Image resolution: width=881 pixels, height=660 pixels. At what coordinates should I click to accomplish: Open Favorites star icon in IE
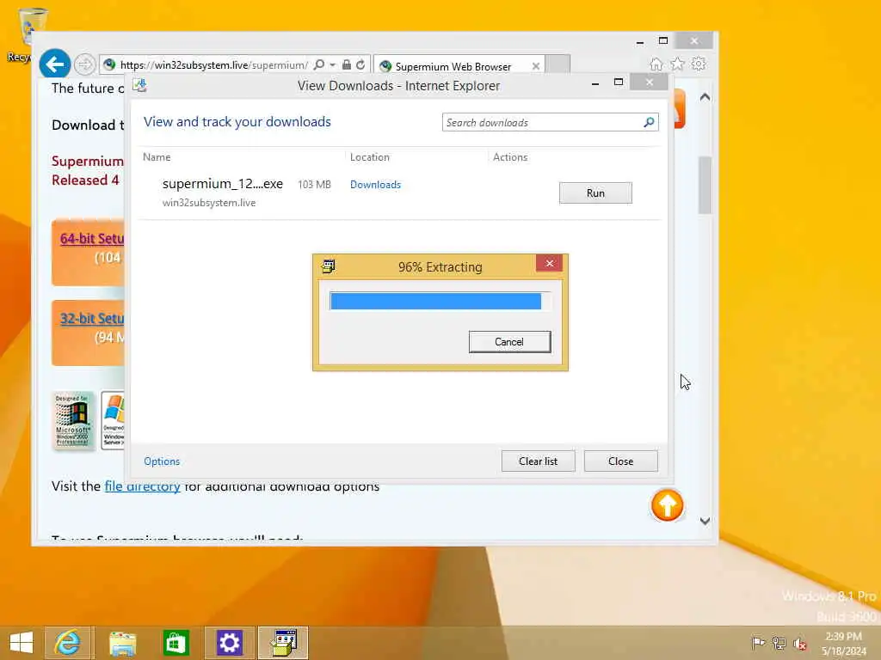677,64
